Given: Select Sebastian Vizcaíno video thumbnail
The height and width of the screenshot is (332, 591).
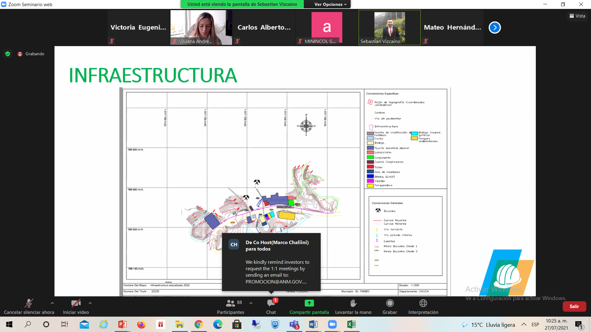Looking at the screenshot, I should pyautogui.click(x=389, y=28).
